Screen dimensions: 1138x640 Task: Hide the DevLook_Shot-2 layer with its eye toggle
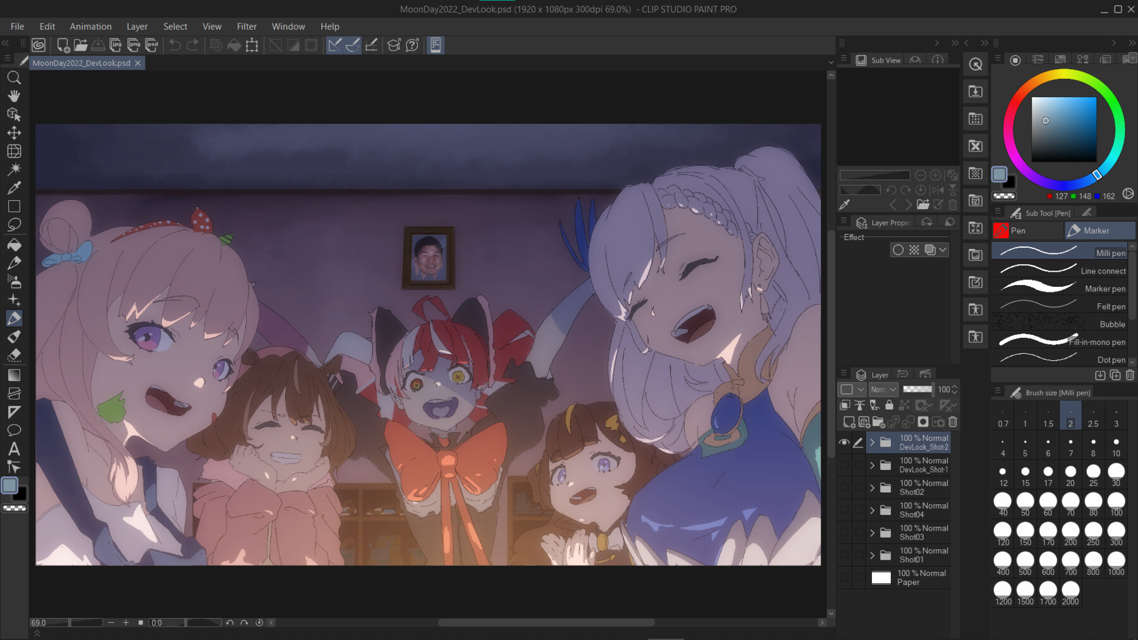(x=845, y=442)
